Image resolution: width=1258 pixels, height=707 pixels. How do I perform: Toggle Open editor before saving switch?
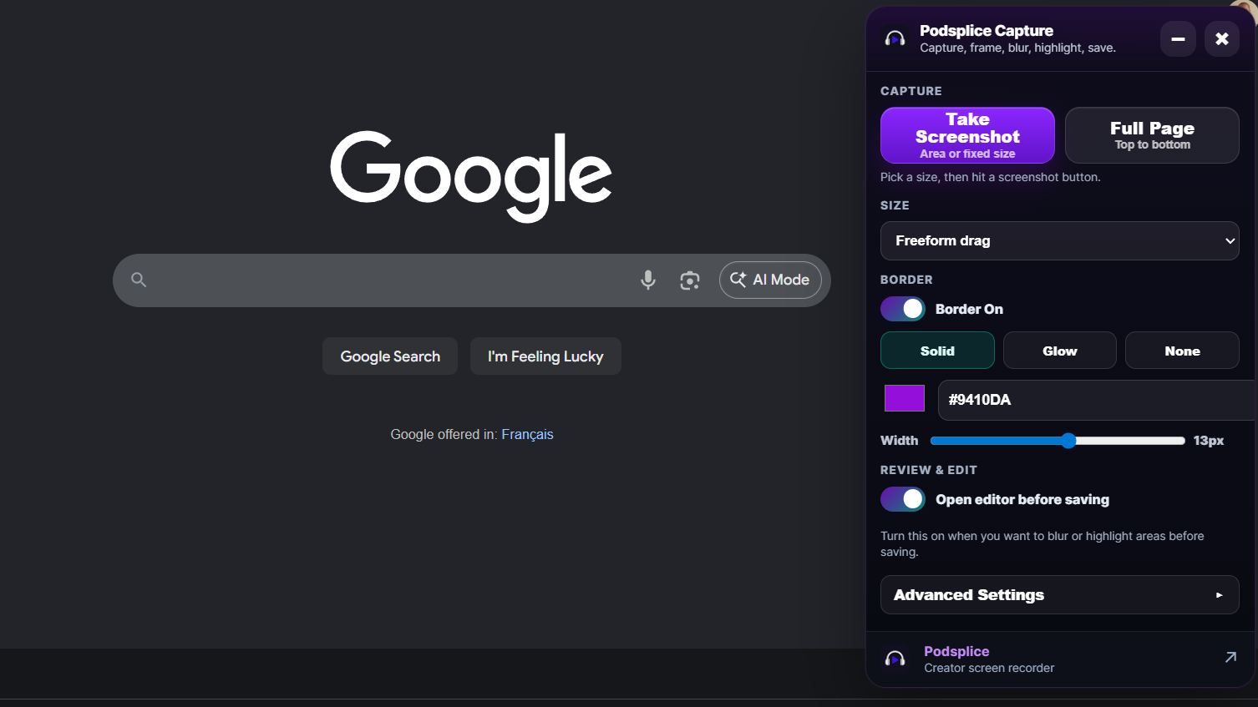(903, 499)
